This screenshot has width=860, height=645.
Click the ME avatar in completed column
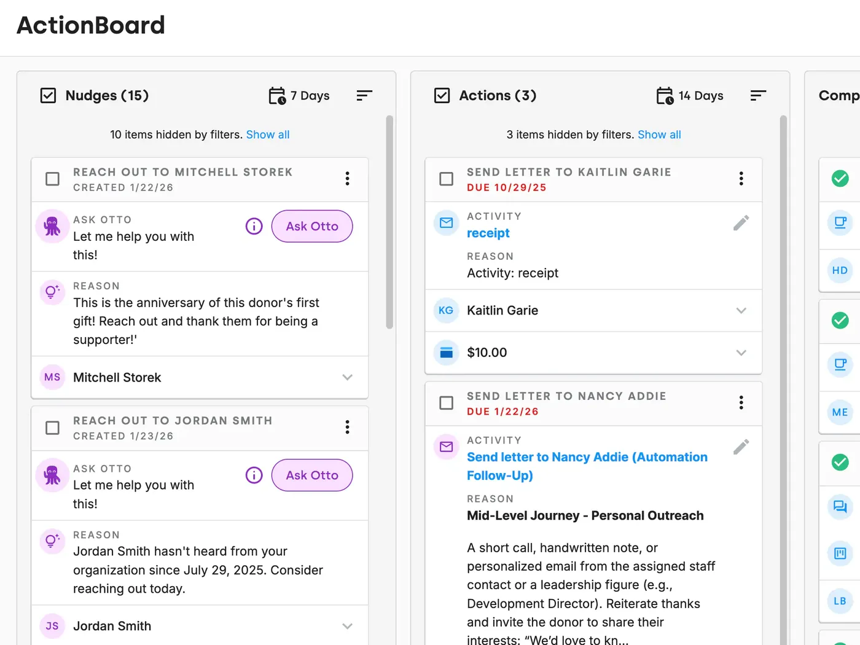click(x=840, y=412)
